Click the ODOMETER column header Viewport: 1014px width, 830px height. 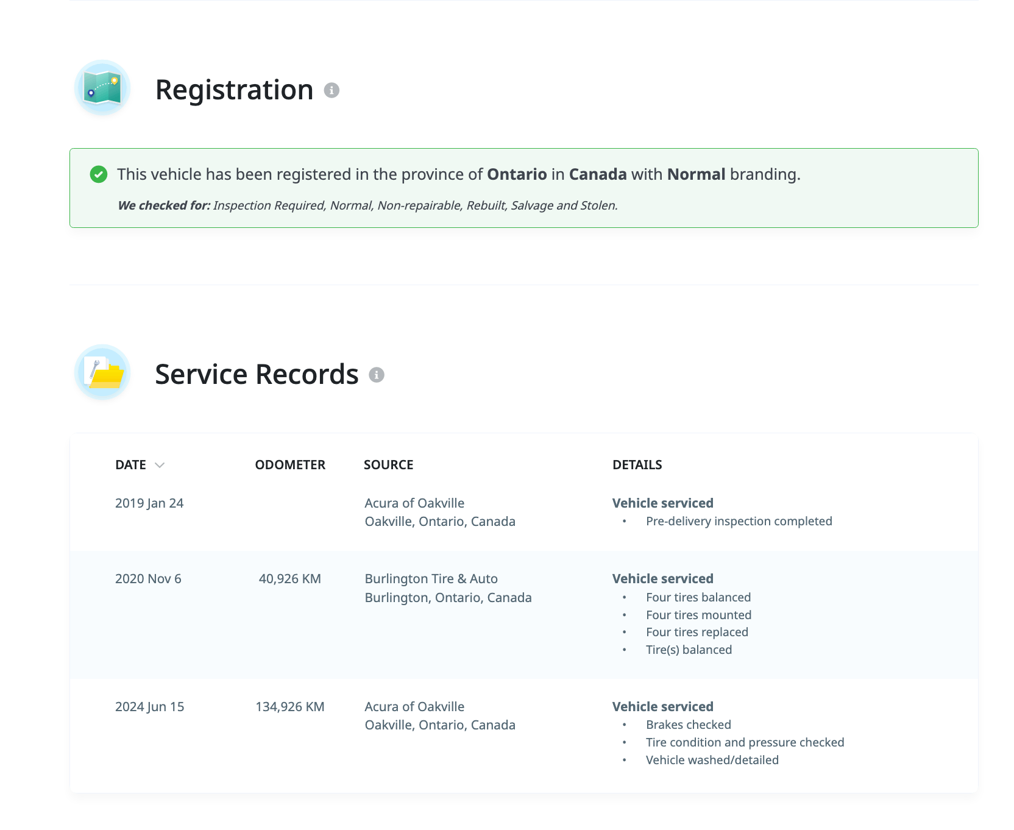(x=290, y=465)
